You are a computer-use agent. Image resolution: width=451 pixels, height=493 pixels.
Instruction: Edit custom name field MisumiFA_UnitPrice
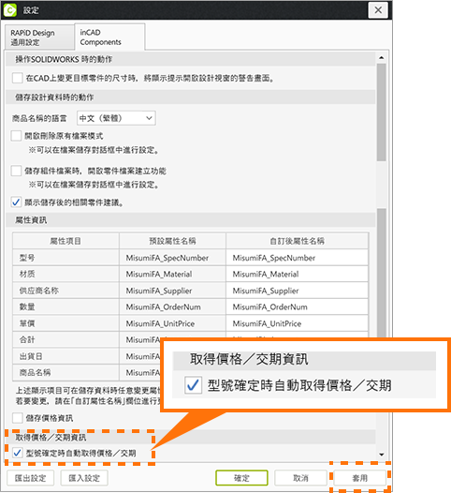pyautogui.click(x=297, y=323)
